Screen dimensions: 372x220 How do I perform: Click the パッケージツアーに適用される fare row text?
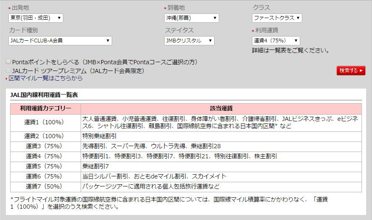click(151, 186)
